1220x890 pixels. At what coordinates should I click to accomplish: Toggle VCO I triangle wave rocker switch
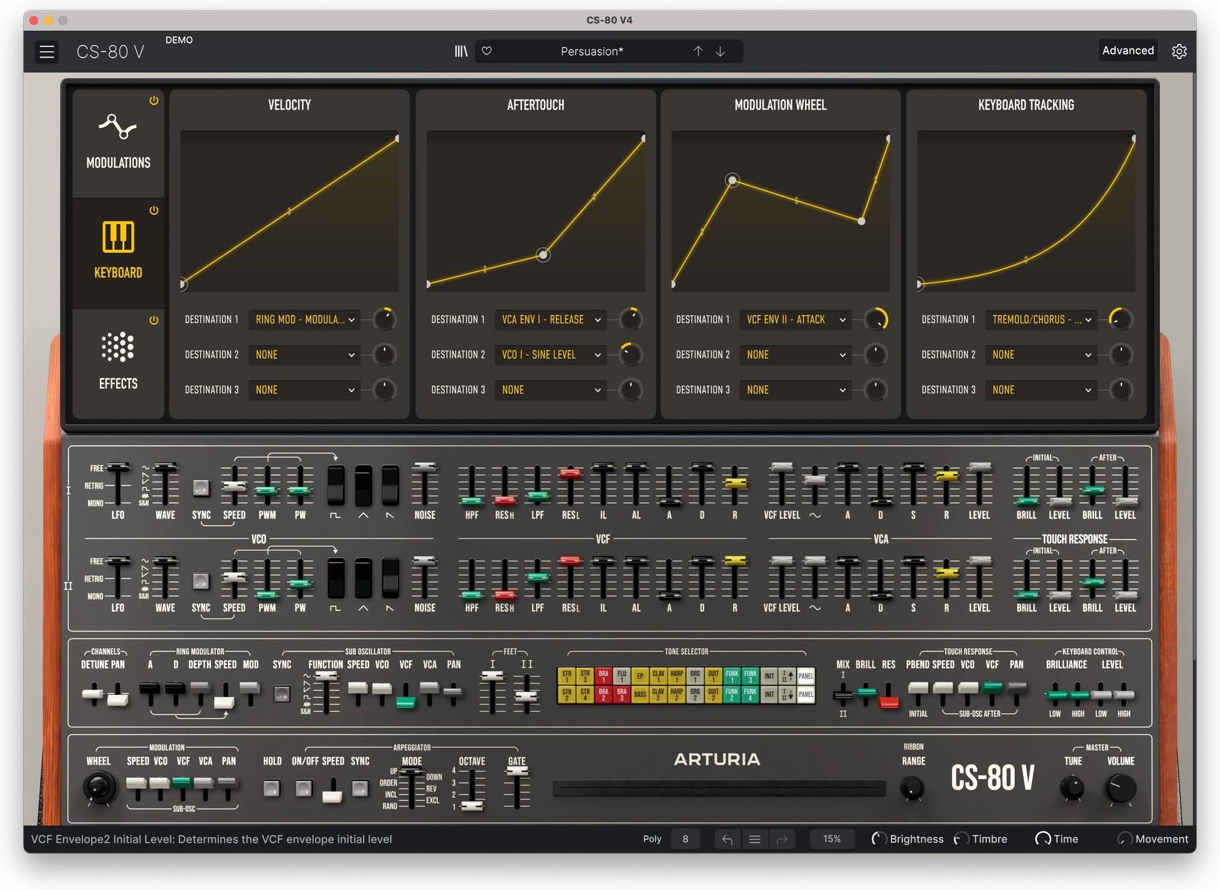point(363,485)
